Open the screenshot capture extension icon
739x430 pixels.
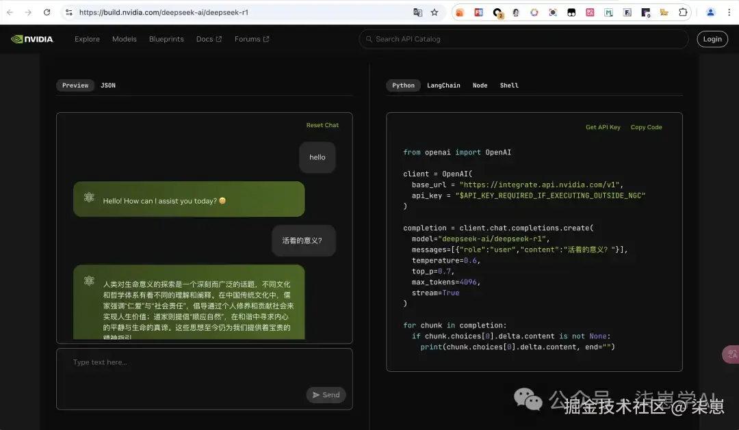click(x=553, y=12)
